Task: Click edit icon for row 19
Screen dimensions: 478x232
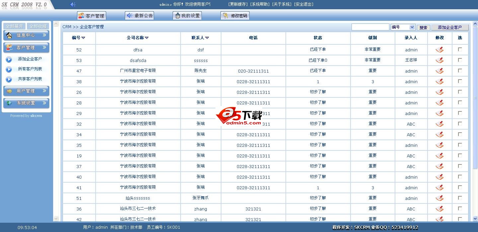Action: [439, 156]
